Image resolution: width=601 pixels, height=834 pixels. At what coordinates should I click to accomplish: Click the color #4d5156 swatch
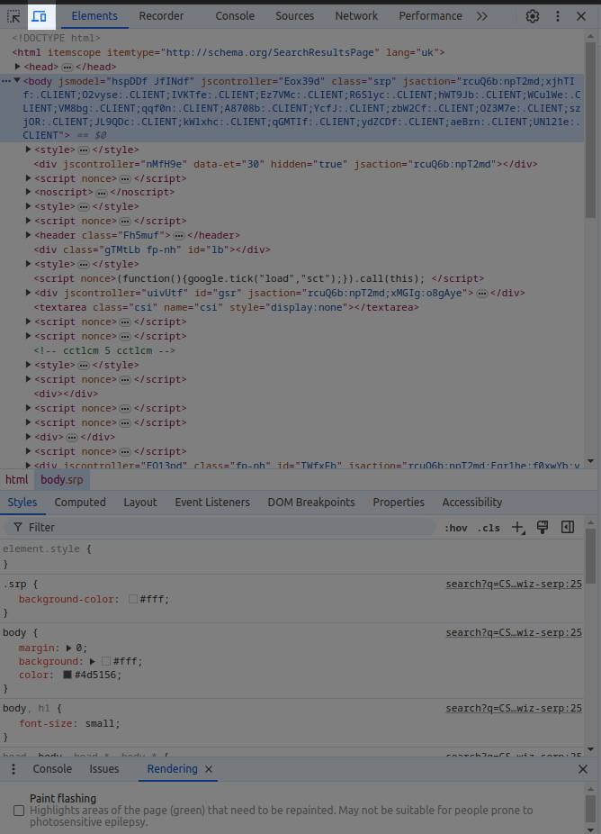pos(67,675)
